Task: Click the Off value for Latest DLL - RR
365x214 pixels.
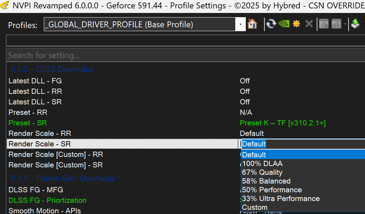Action: (x=245, y=91)
